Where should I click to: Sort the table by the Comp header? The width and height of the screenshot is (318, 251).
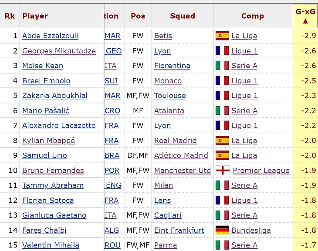coord(253,16)
